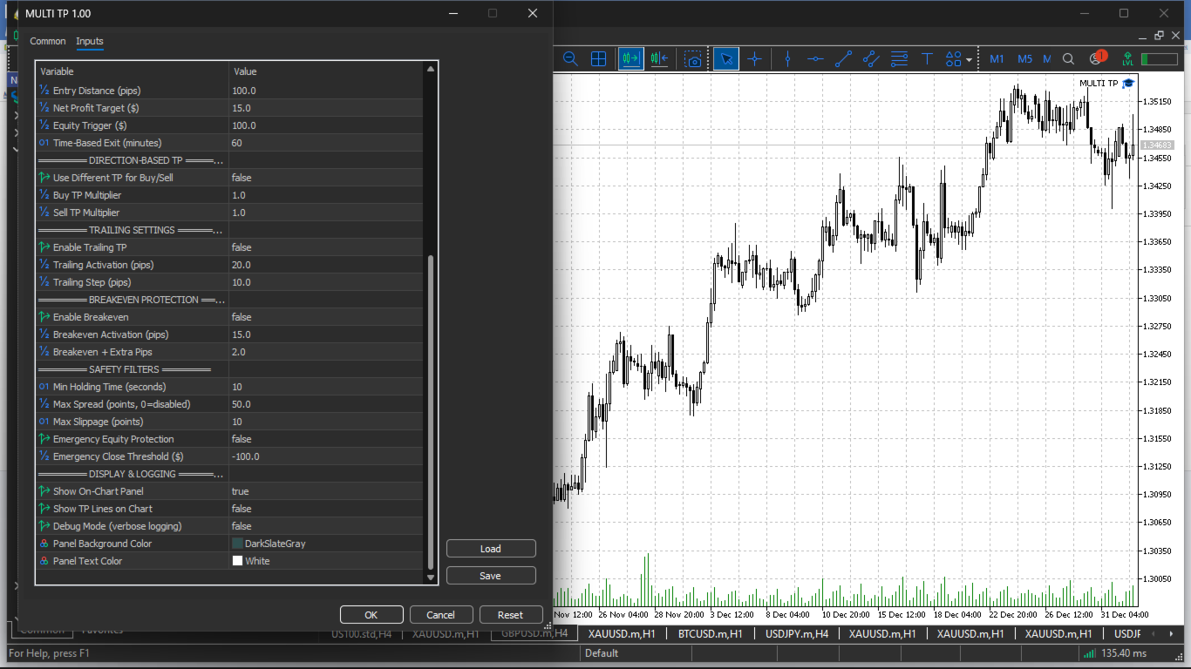Click the search magnifier in toolbar
Screen dimensions: 1191x669
click(1068, 59)
